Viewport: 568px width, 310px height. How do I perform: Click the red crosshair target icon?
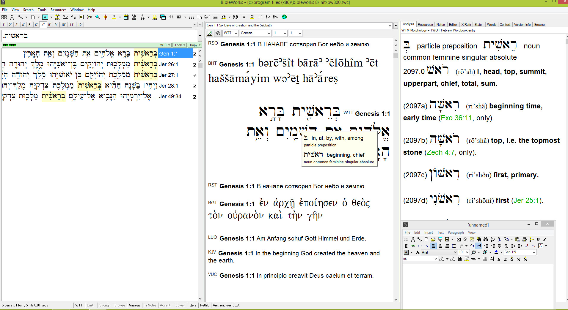coord(105,17)
